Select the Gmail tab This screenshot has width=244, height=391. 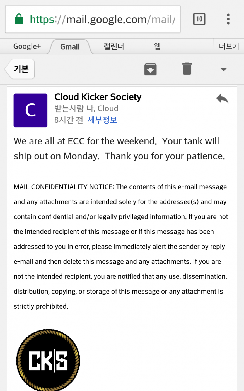70,47
